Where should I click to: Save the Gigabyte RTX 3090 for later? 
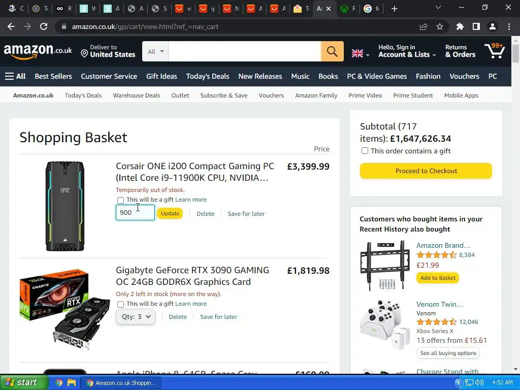pos(218,317)
